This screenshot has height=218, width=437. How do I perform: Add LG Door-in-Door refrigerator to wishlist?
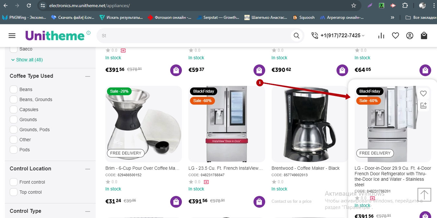(423, 94)
